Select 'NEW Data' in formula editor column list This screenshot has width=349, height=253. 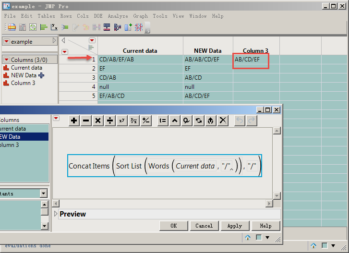(24, 137)
